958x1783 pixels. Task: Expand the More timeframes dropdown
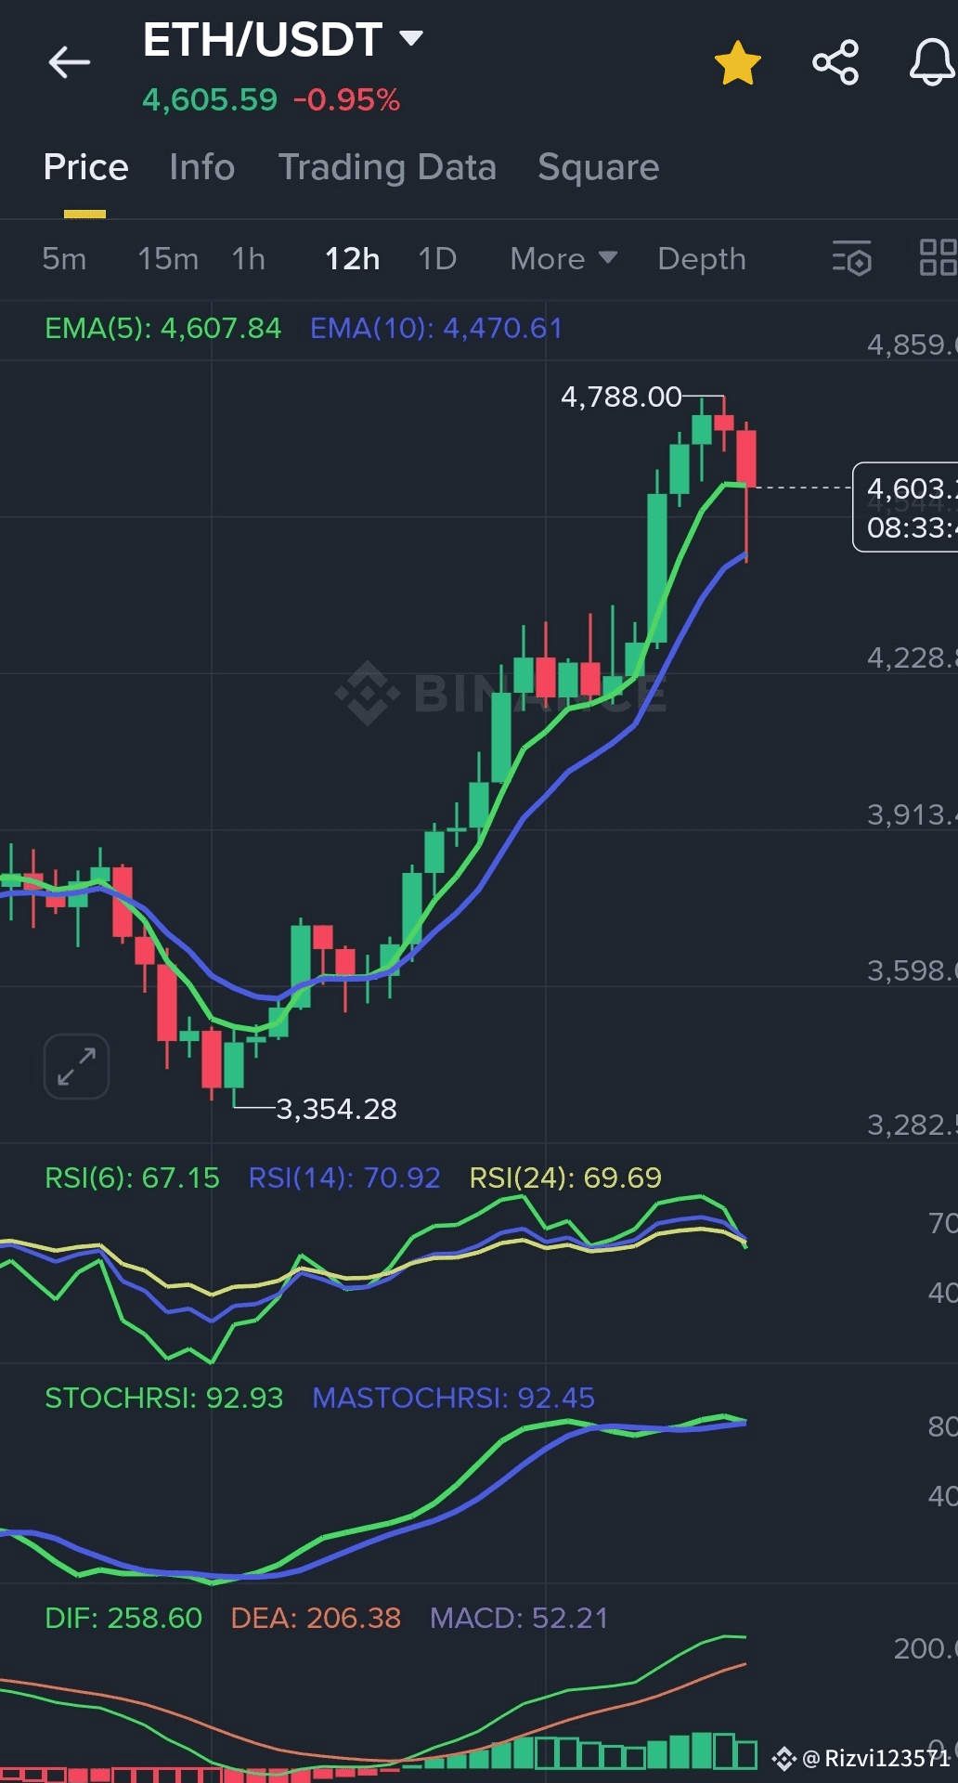coord(563,259)
